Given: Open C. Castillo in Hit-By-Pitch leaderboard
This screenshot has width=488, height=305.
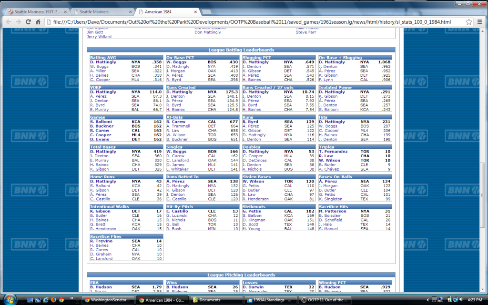Looking at the screenshot, I should coord(177,211).
